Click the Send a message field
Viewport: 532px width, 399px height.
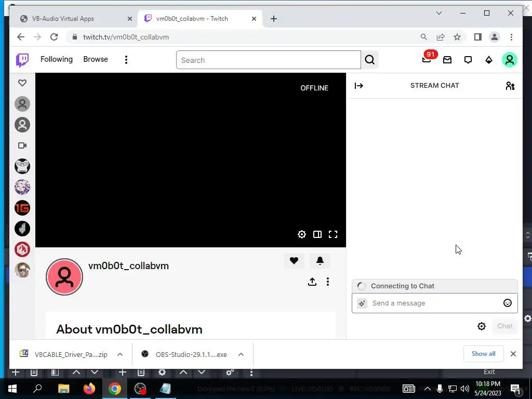435,303
